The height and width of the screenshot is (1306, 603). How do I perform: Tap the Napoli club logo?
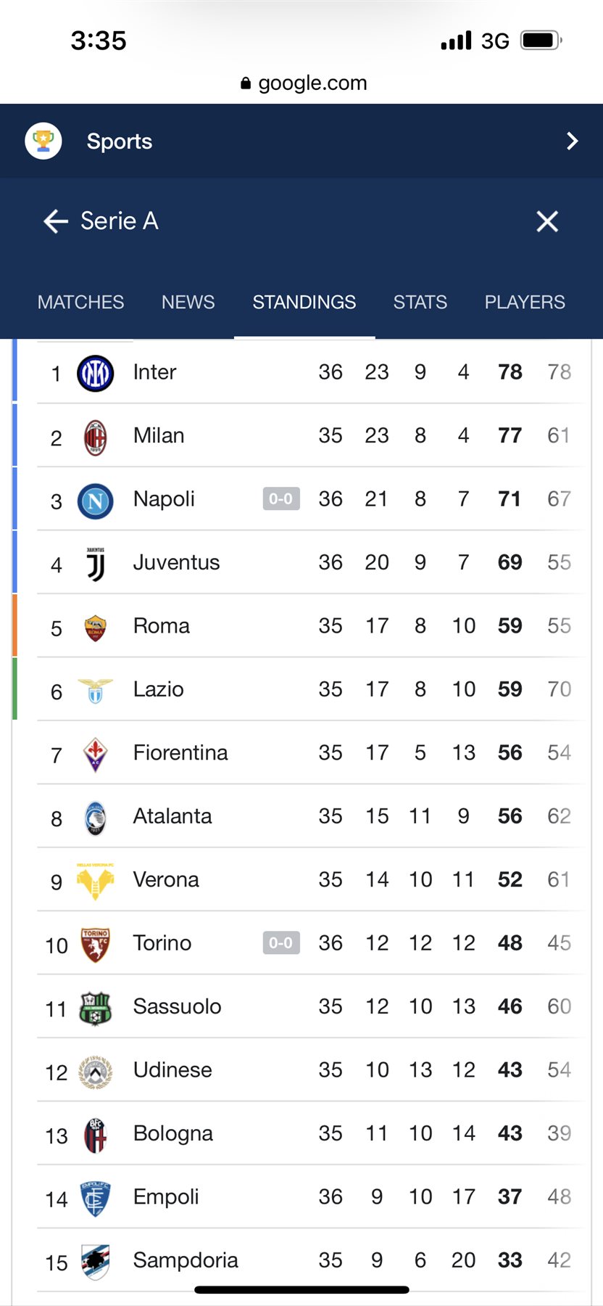(x=95, y=501)
